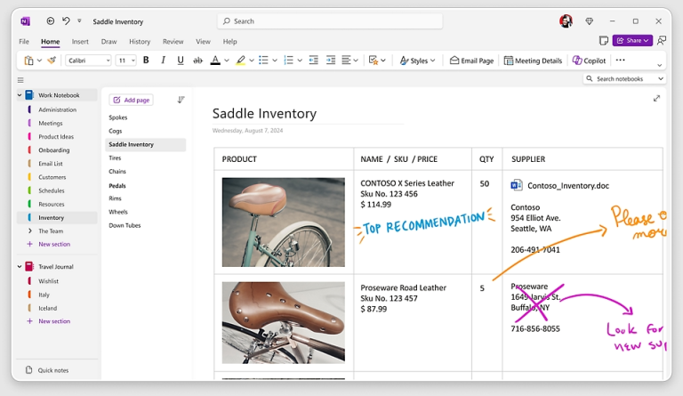
Task: Sort pages using the sort icon
Action: click(x=181, y=100)
